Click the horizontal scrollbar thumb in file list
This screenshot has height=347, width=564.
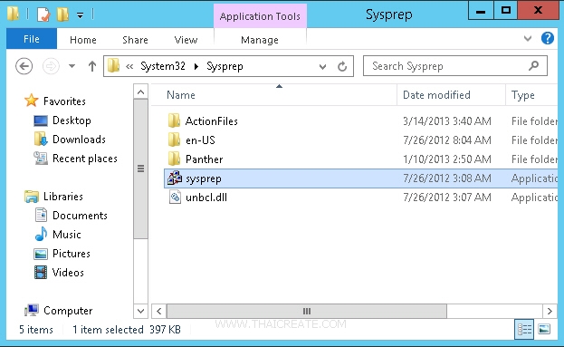(x=307, y=311)
